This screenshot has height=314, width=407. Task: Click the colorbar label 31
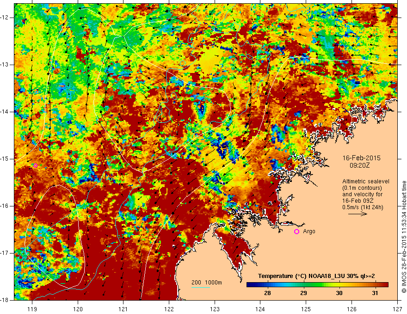click(375, 293)
